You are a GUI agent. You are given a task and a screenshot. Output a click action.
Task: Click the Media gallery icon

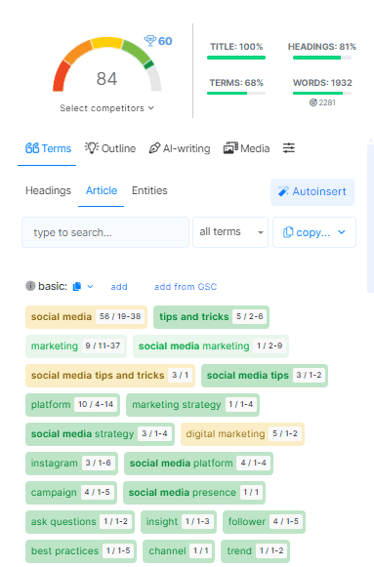pos(230,148)
